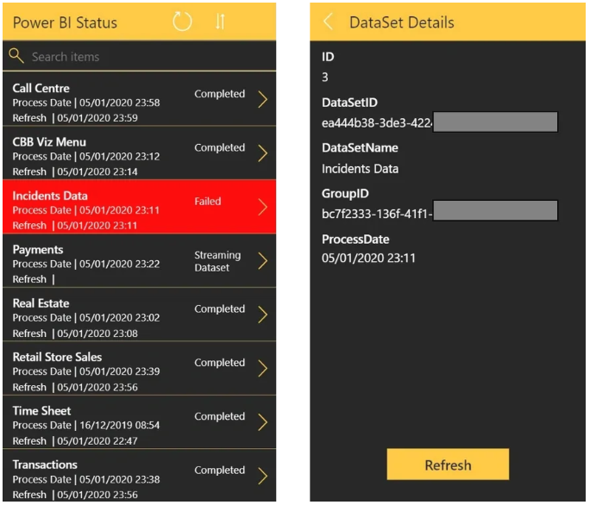Click the back arrow in DataSet Details

pyautogui.click(x=328, y=22)
